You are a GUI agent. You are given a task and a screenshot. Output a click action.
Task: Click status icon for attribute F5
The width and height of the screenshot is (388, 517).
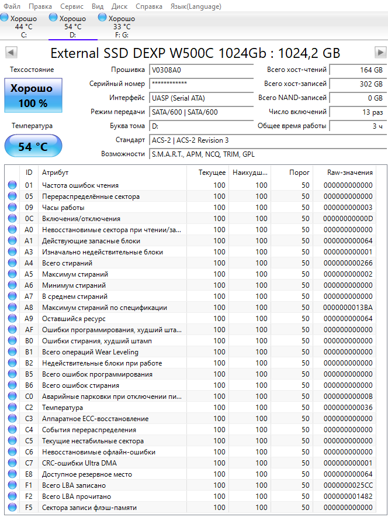pos(12,508)
